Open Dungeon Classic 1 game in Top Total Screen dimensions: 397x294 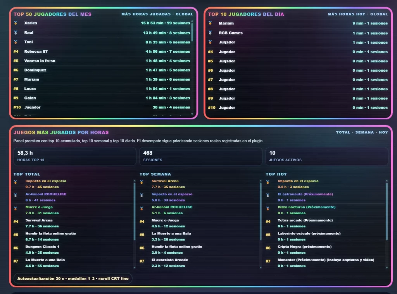[x=42, y=247]
